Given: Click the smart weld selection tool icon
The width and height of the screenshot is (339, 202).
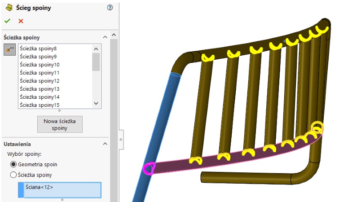Looking at the screenshot, I should pyautogui.click(x=9, y=50).
